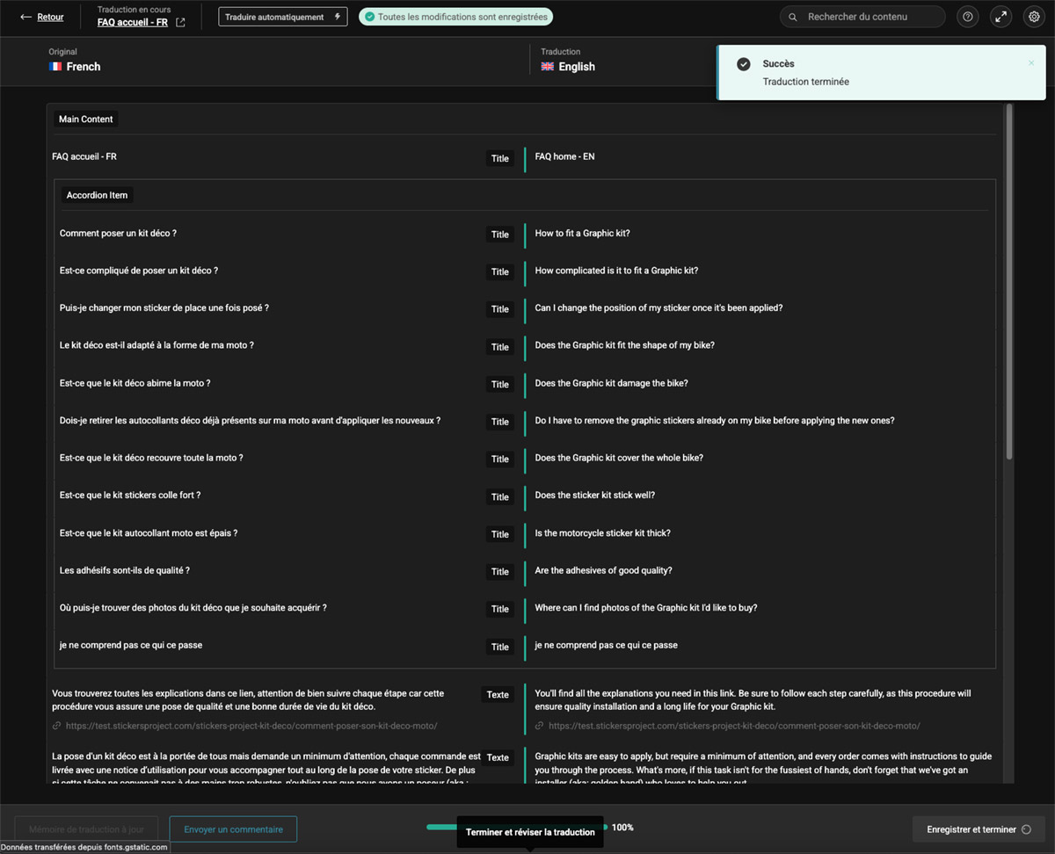Edit "Does the Graphic kit fit the shape of my bike?"
The height and width of the screenshot is (854, 1055).
pyautogui.click(x=624, y=345)
